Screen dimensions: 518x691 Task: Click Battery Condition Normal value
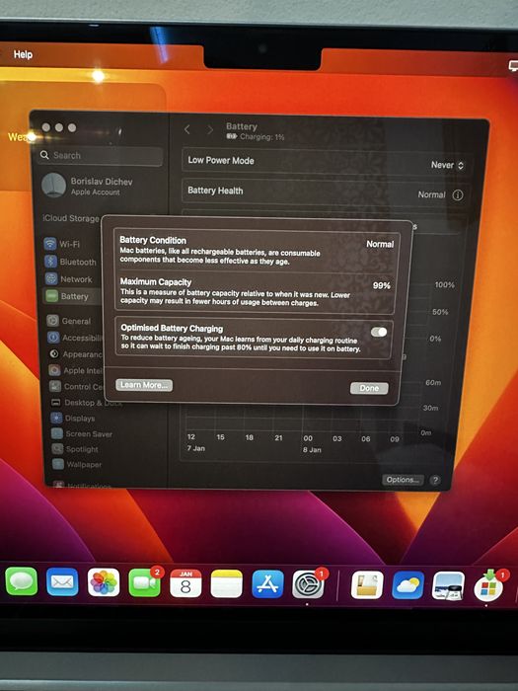[x=380, y=244]
